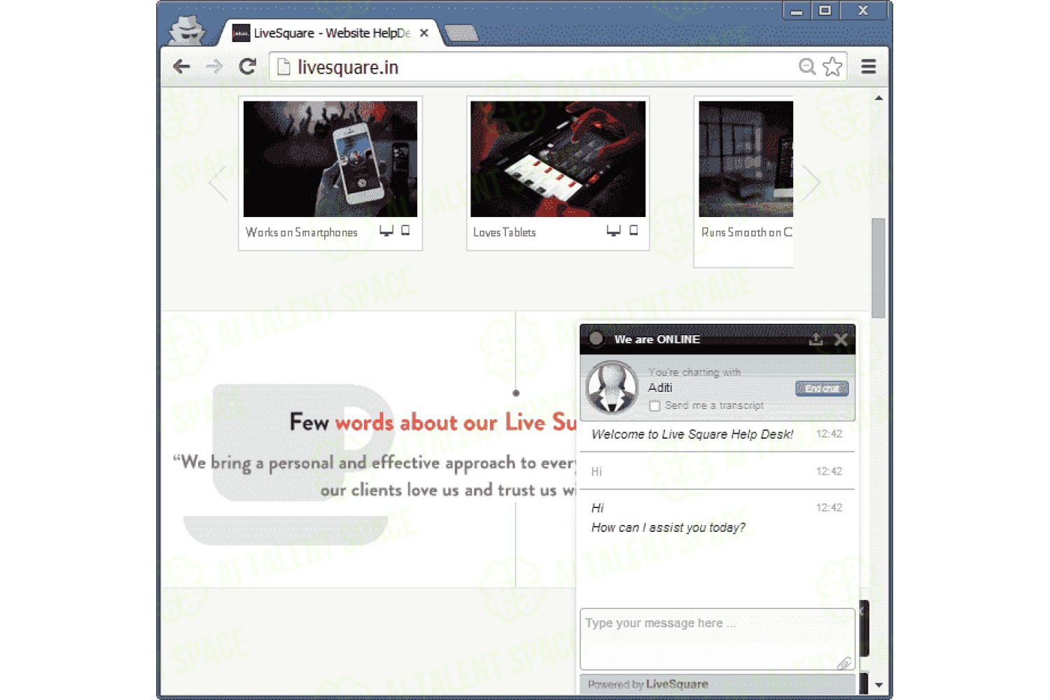The image size is (1050, 700).
Task: Click the browser forward arrow
Action: pos(214,66)
